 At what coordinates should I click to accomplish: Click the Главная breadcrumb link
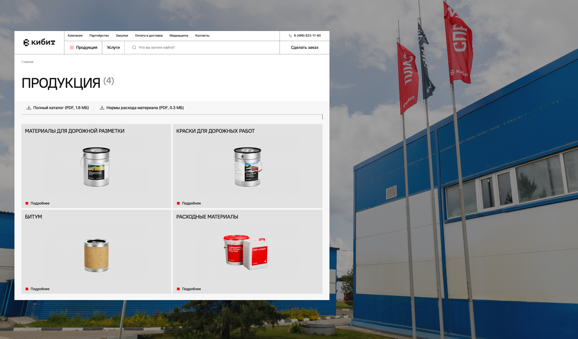27,62
